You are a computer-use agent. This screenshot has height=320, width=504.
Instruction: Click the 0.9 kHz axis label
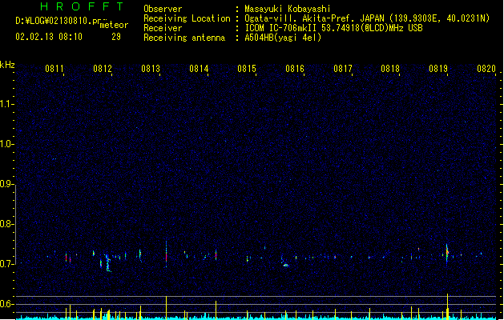6,184
